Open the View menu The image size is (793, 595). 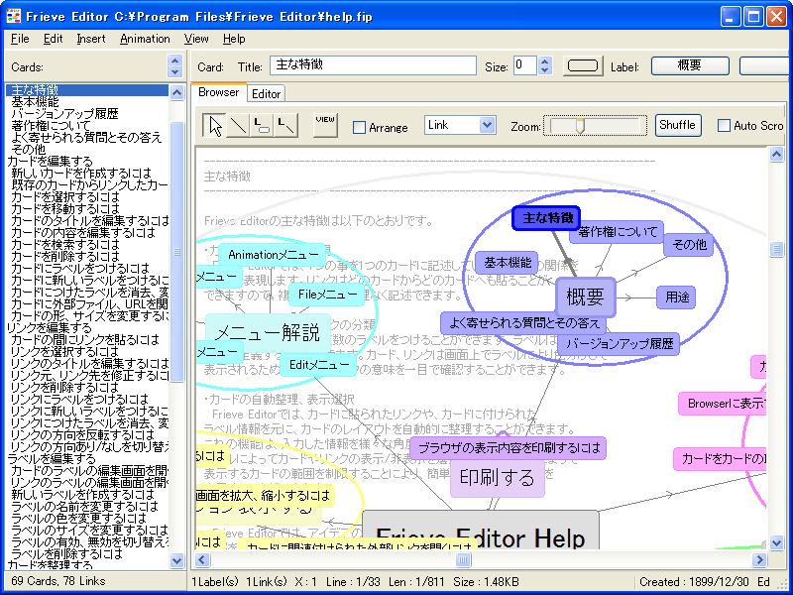click(196, 39)
